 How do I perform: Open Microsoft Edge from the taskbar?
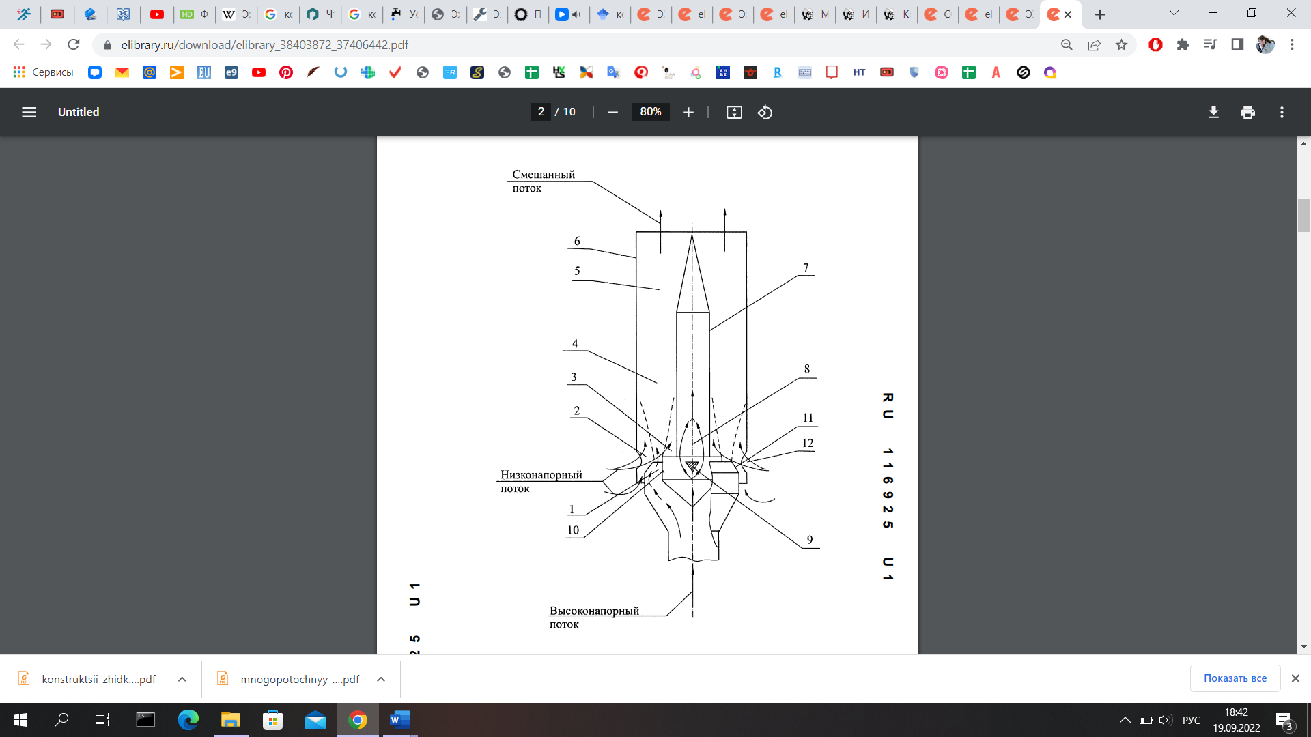tap(188, 720)
